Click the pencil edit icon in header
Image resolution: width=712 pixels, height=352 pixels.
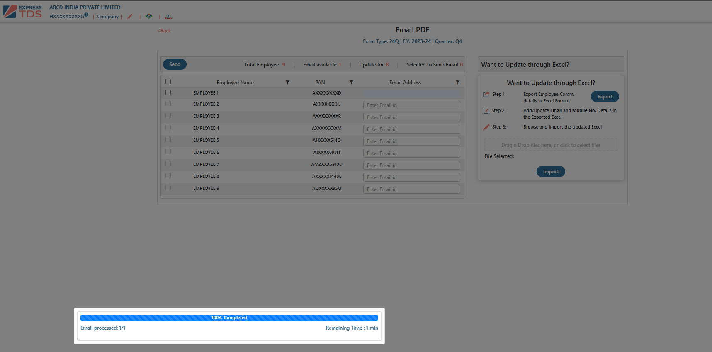[x=130, y=17]
